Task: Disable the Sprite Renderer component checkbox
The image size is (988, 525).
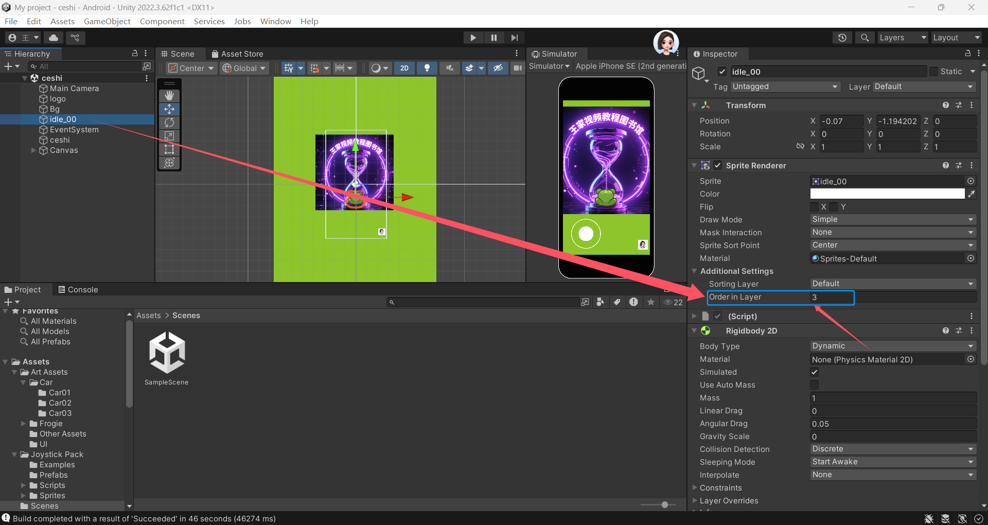Action: coord(718,165)
